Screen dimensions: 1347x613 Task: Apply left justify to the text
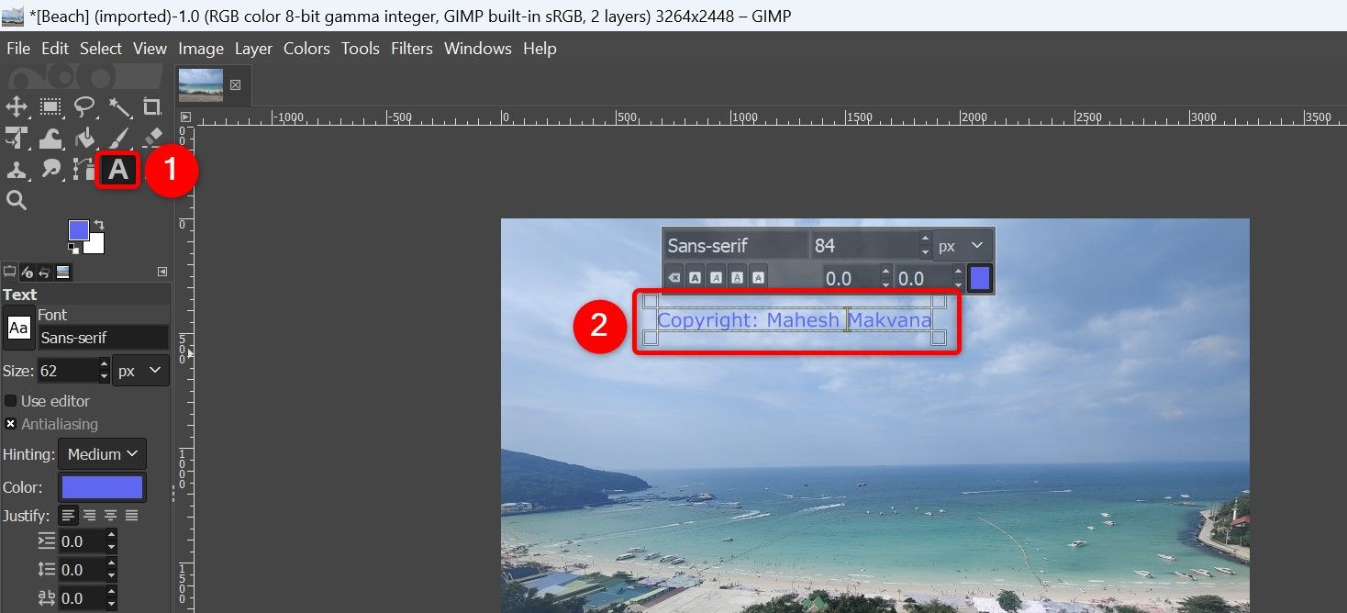pyautogui.click(x=69, y=515)
